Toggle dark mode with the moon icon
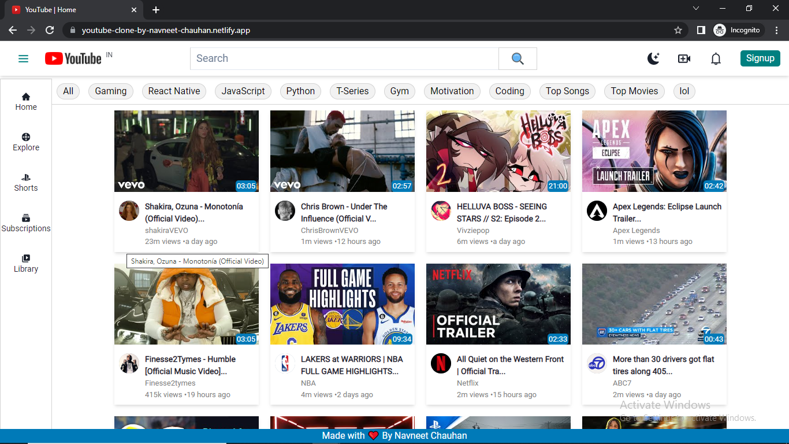The width and height of the screenshot is (789, 444). tap(653, 58)
